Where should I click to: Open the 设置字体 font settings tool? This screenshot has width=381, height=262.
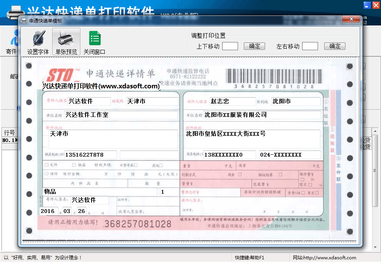(38, 42)
